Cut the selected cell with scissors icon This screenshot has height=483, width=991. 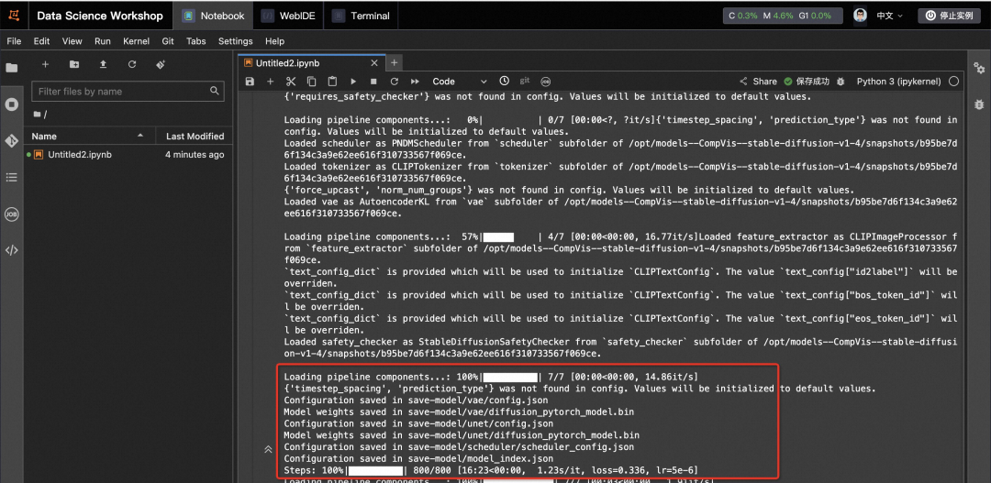[291, 82]
